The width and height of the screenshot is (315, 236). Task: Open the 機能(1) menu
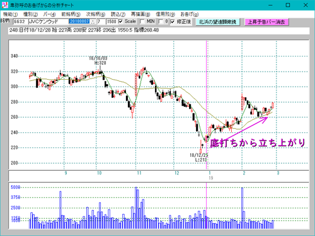11,14
